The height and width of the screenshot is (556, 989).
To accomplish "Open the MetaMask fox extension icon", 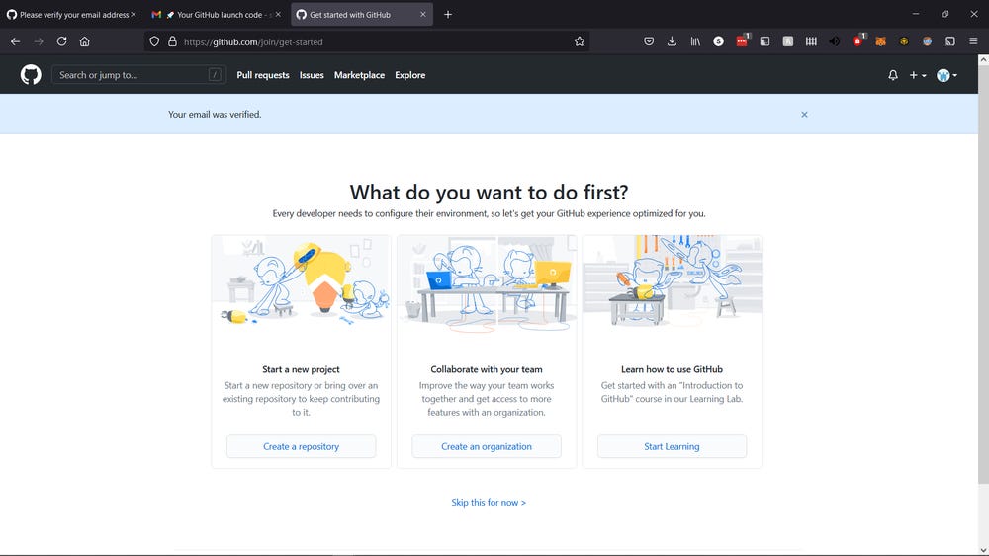I will coord(880,41).
